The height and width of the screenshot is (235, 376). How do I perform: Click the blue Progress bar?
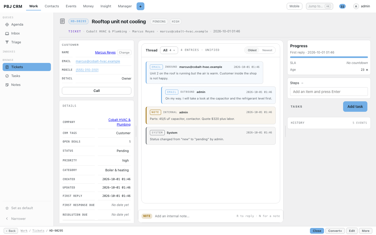coord(329,57)
